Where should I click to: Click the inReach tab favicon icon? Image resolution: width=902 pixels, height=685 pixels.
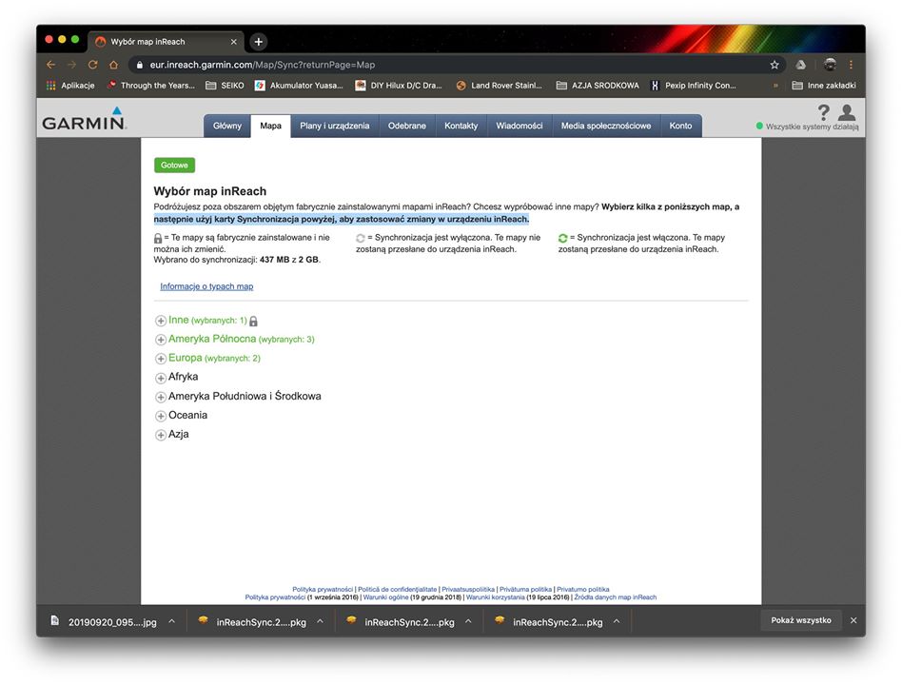pyautogui.click(x=101, y=42)
